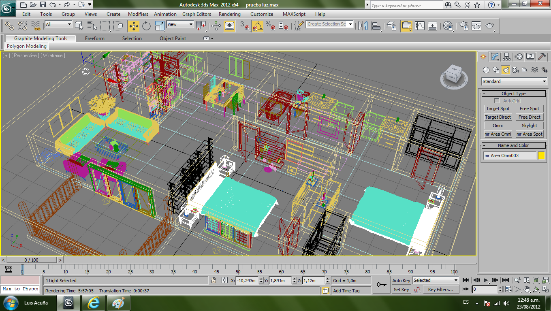Open the Selected key filter dropdown

point(436,280)
